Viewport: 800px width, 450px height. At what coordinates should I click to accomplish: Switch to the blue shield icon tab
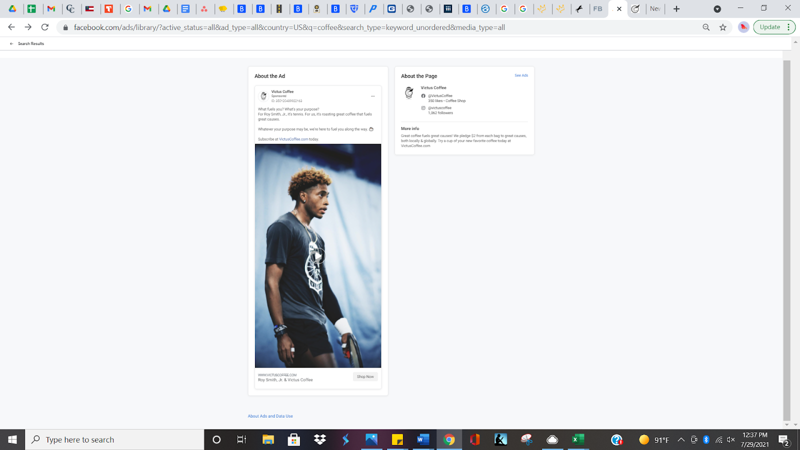354,9
